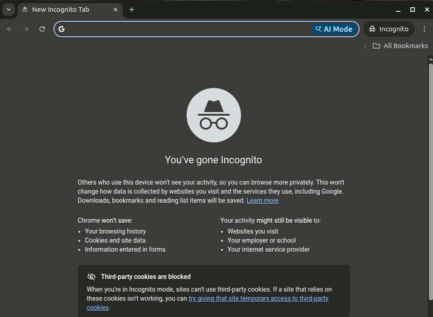
Task: Click "Information entered in forms" list item
Action: (125, 249)
